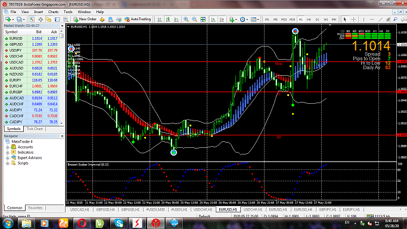Open Skype from the taskbar
This screenshot has height=229, width=407.
point(119,223)
